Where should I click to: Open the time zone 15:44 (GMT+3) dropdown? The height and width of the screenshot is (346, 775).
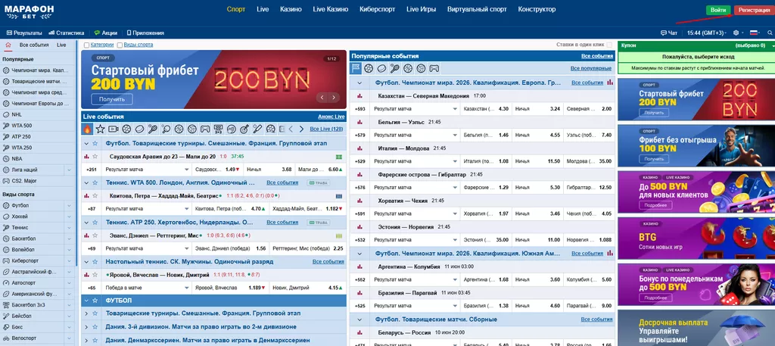coord(708,33)
